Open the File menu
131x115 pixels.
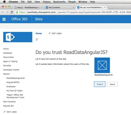[23, 2]
